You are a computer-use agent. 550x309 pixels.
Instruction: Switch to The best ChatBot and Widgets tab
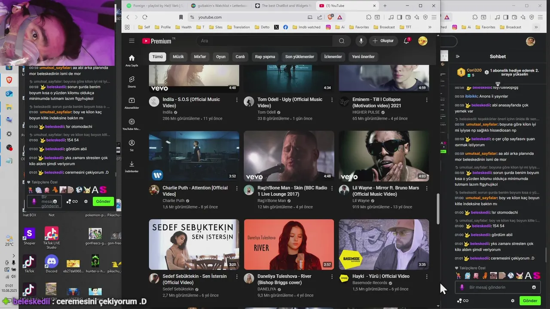pyautogui.click(x=282, y=6)
